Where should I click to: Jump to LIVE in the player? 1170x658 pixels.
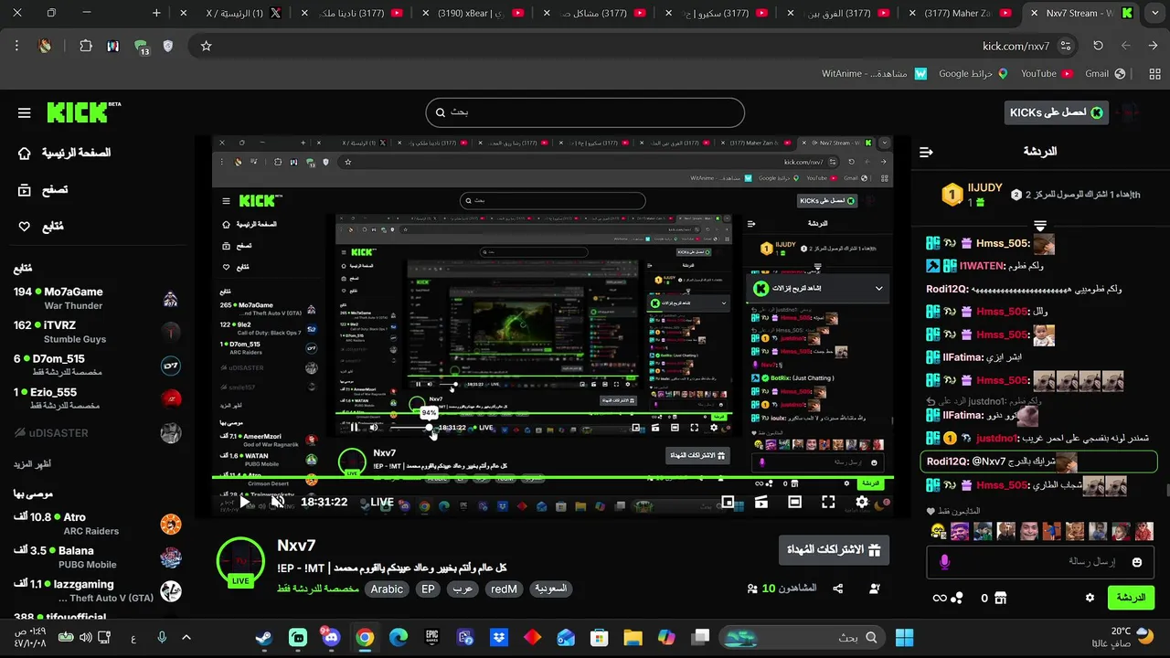coord(382,502)
